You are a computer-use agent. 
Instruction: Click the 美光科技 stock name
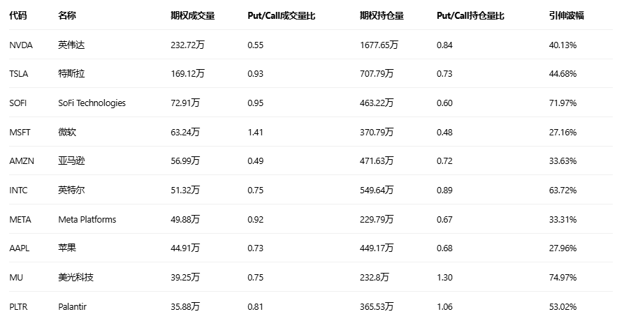coord(75,277)
